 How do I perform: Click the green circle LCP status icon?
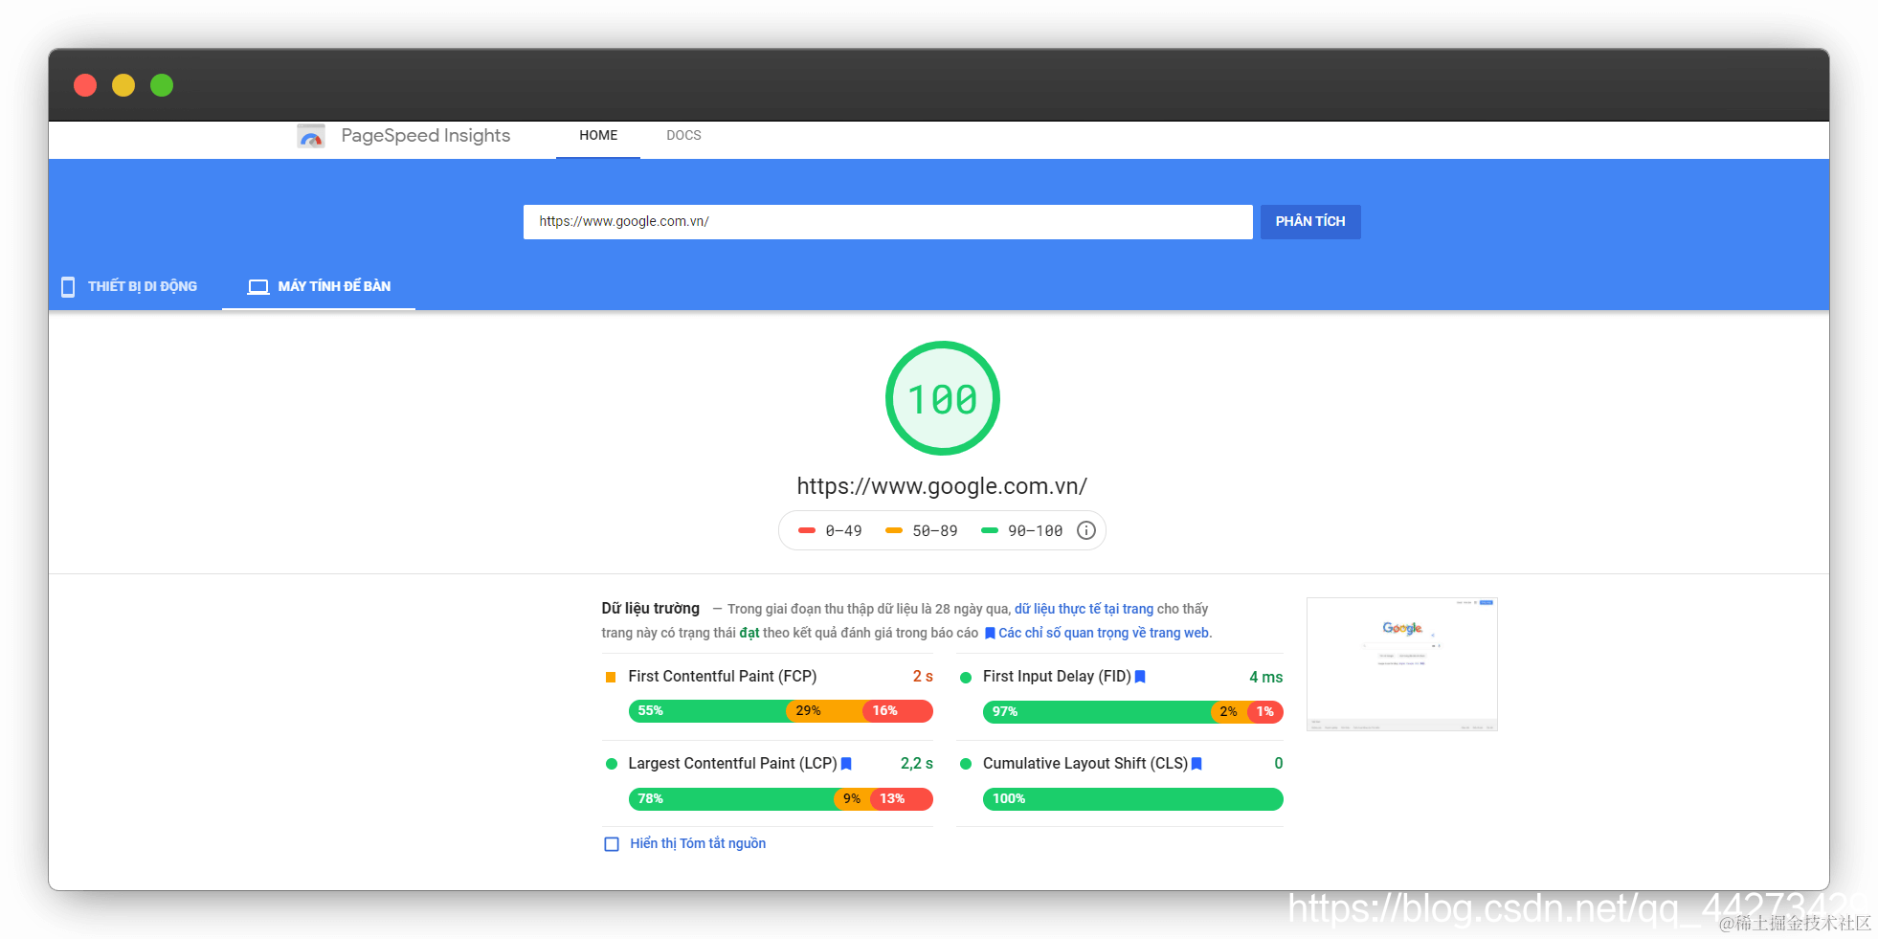point(612,764)
